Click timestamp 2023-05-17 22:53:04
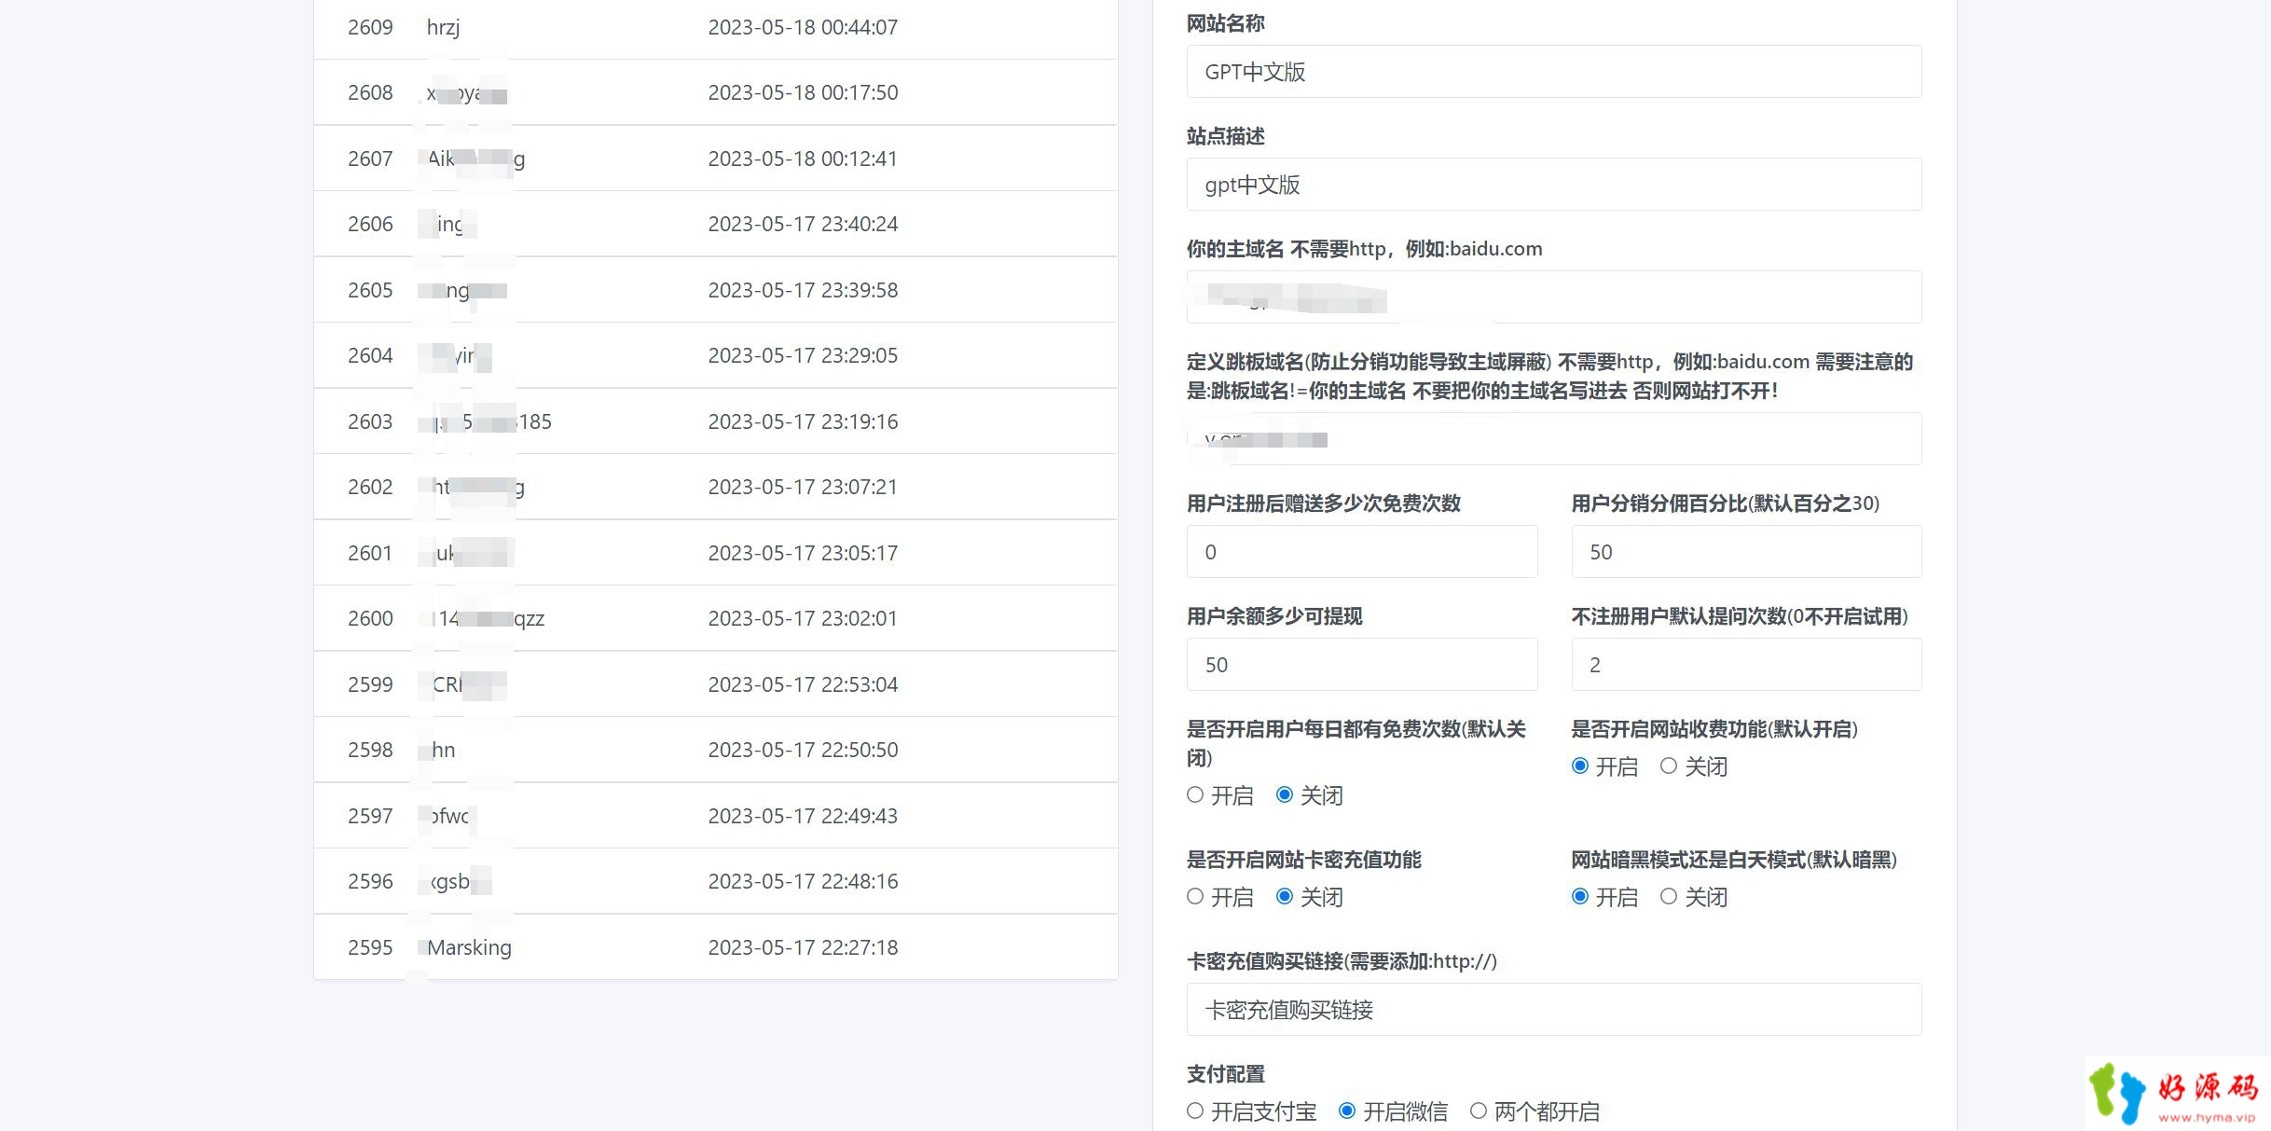The width and height of the screenshot is (2271, 1131). [x=803, y=685]
